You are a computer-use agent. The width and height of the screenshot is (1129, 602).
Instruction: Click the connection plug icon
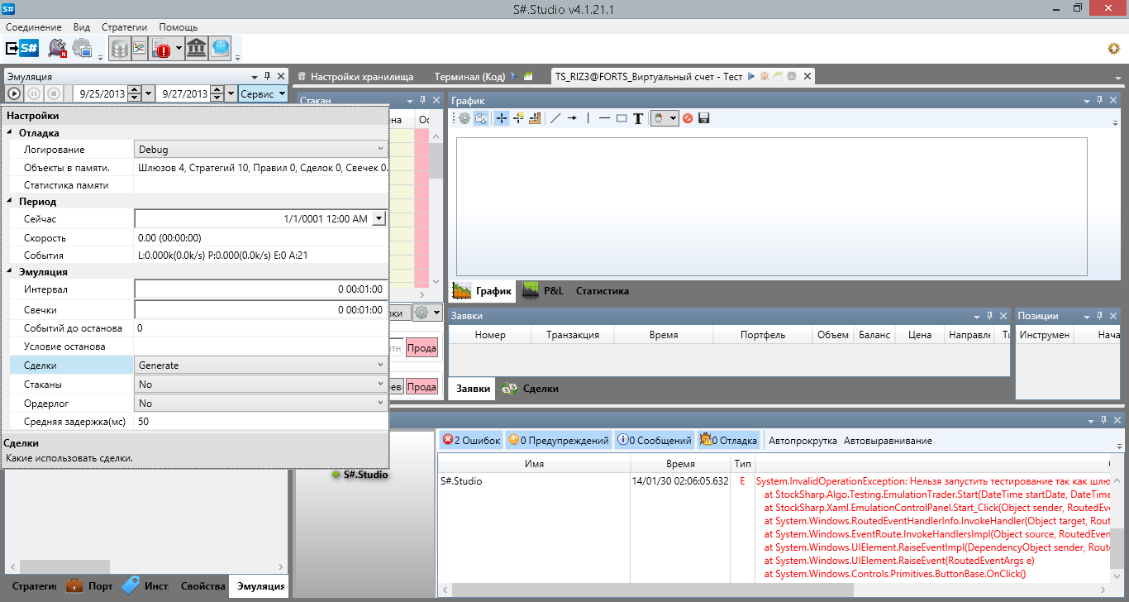click(x=57, y=48)
